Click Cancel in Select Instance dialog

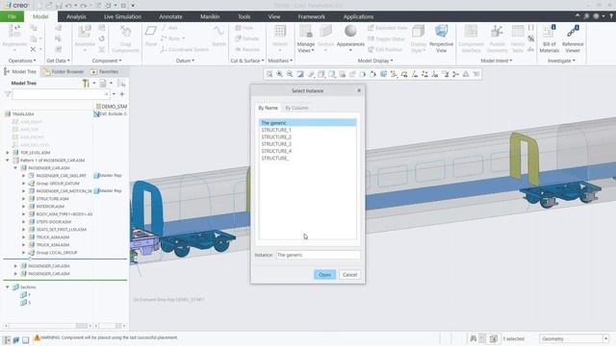click(349, 275)
